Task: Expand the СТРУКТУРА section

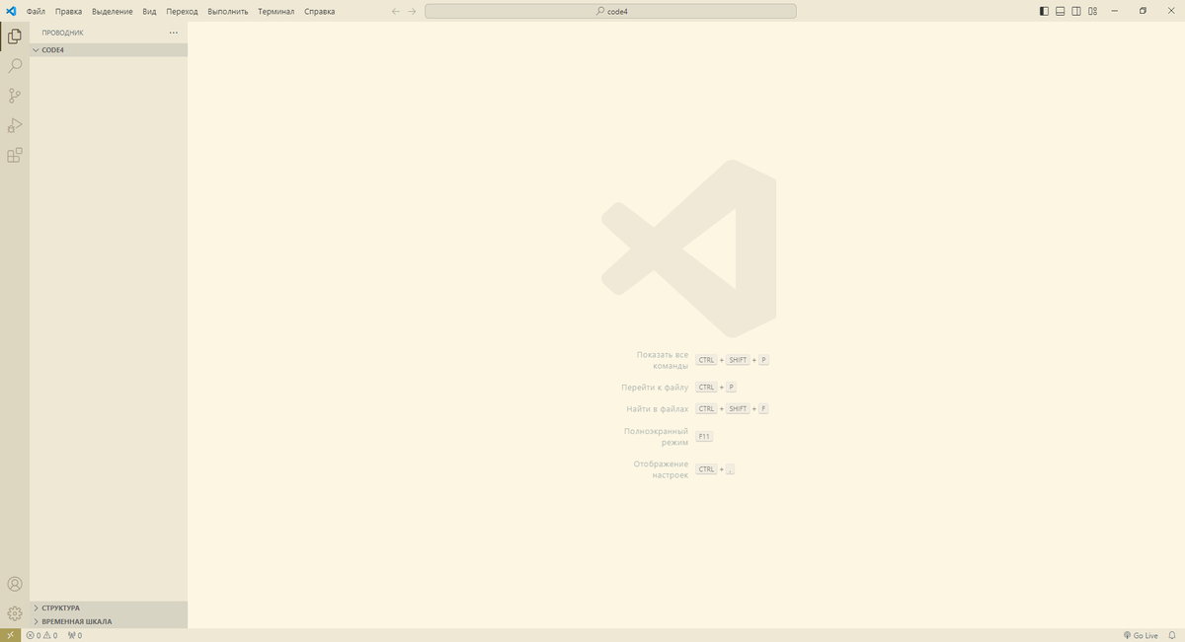Action: pyautogui.click(x=109, y=607)
